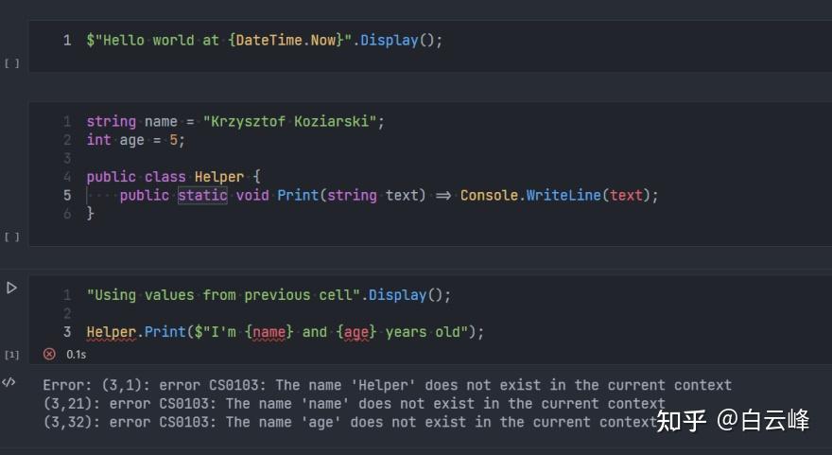Screen dimensions: 832x455
Task: Open the output code-view icon beside the error
Action: [x=9, y=382]
